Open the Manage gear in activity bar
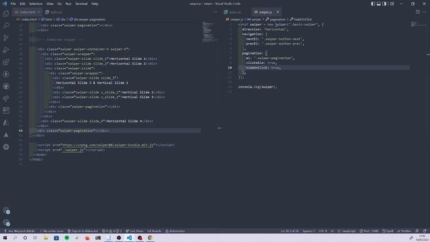This screenshot has width=430, height=242. [x=6, y=223]
